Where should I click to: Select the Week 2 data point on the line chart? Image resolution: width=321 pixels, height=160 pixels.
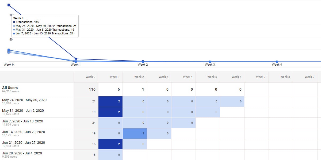(143, 61)
